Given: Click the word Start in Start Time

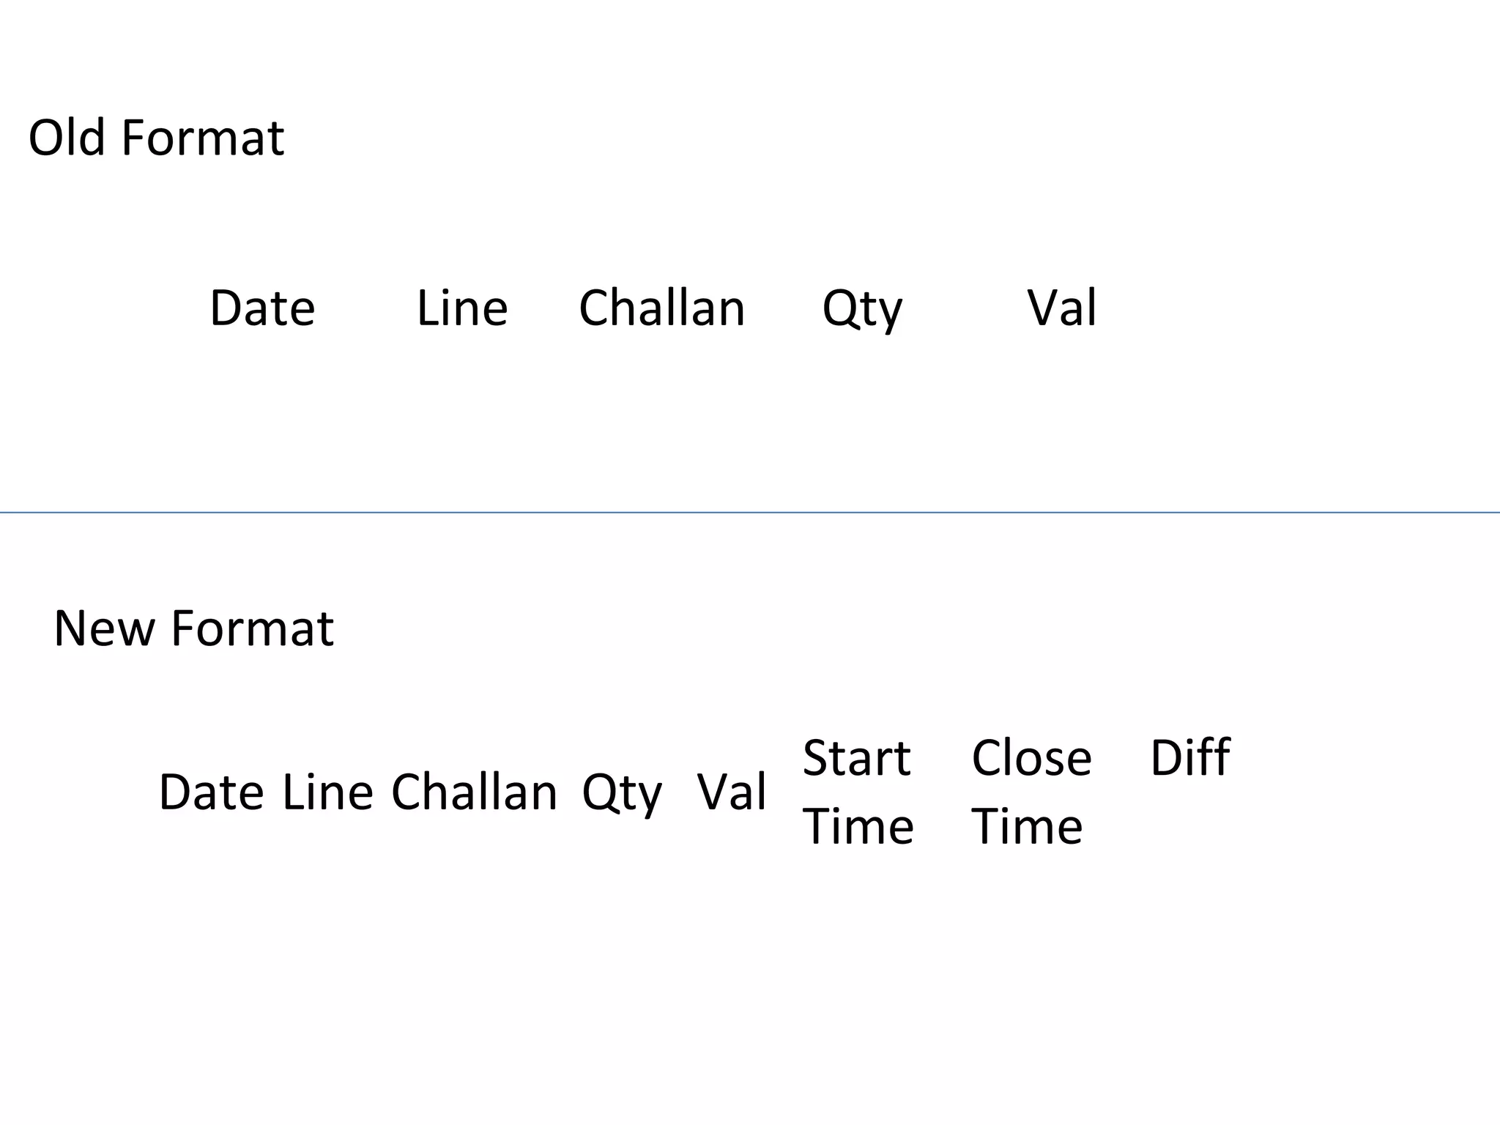Looking at the screenshot, I should pyautogui.click(x=857, y=758).
